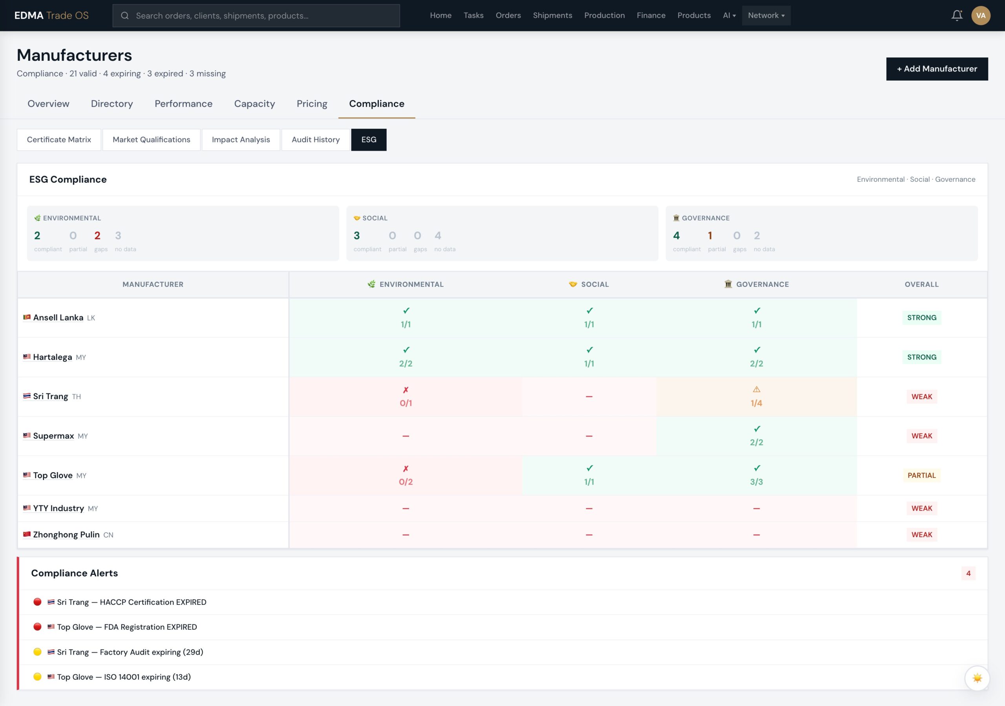Open Tasks from the navigation bar
The width and height of the screenshot is (1005, 706).
point(473,15)
